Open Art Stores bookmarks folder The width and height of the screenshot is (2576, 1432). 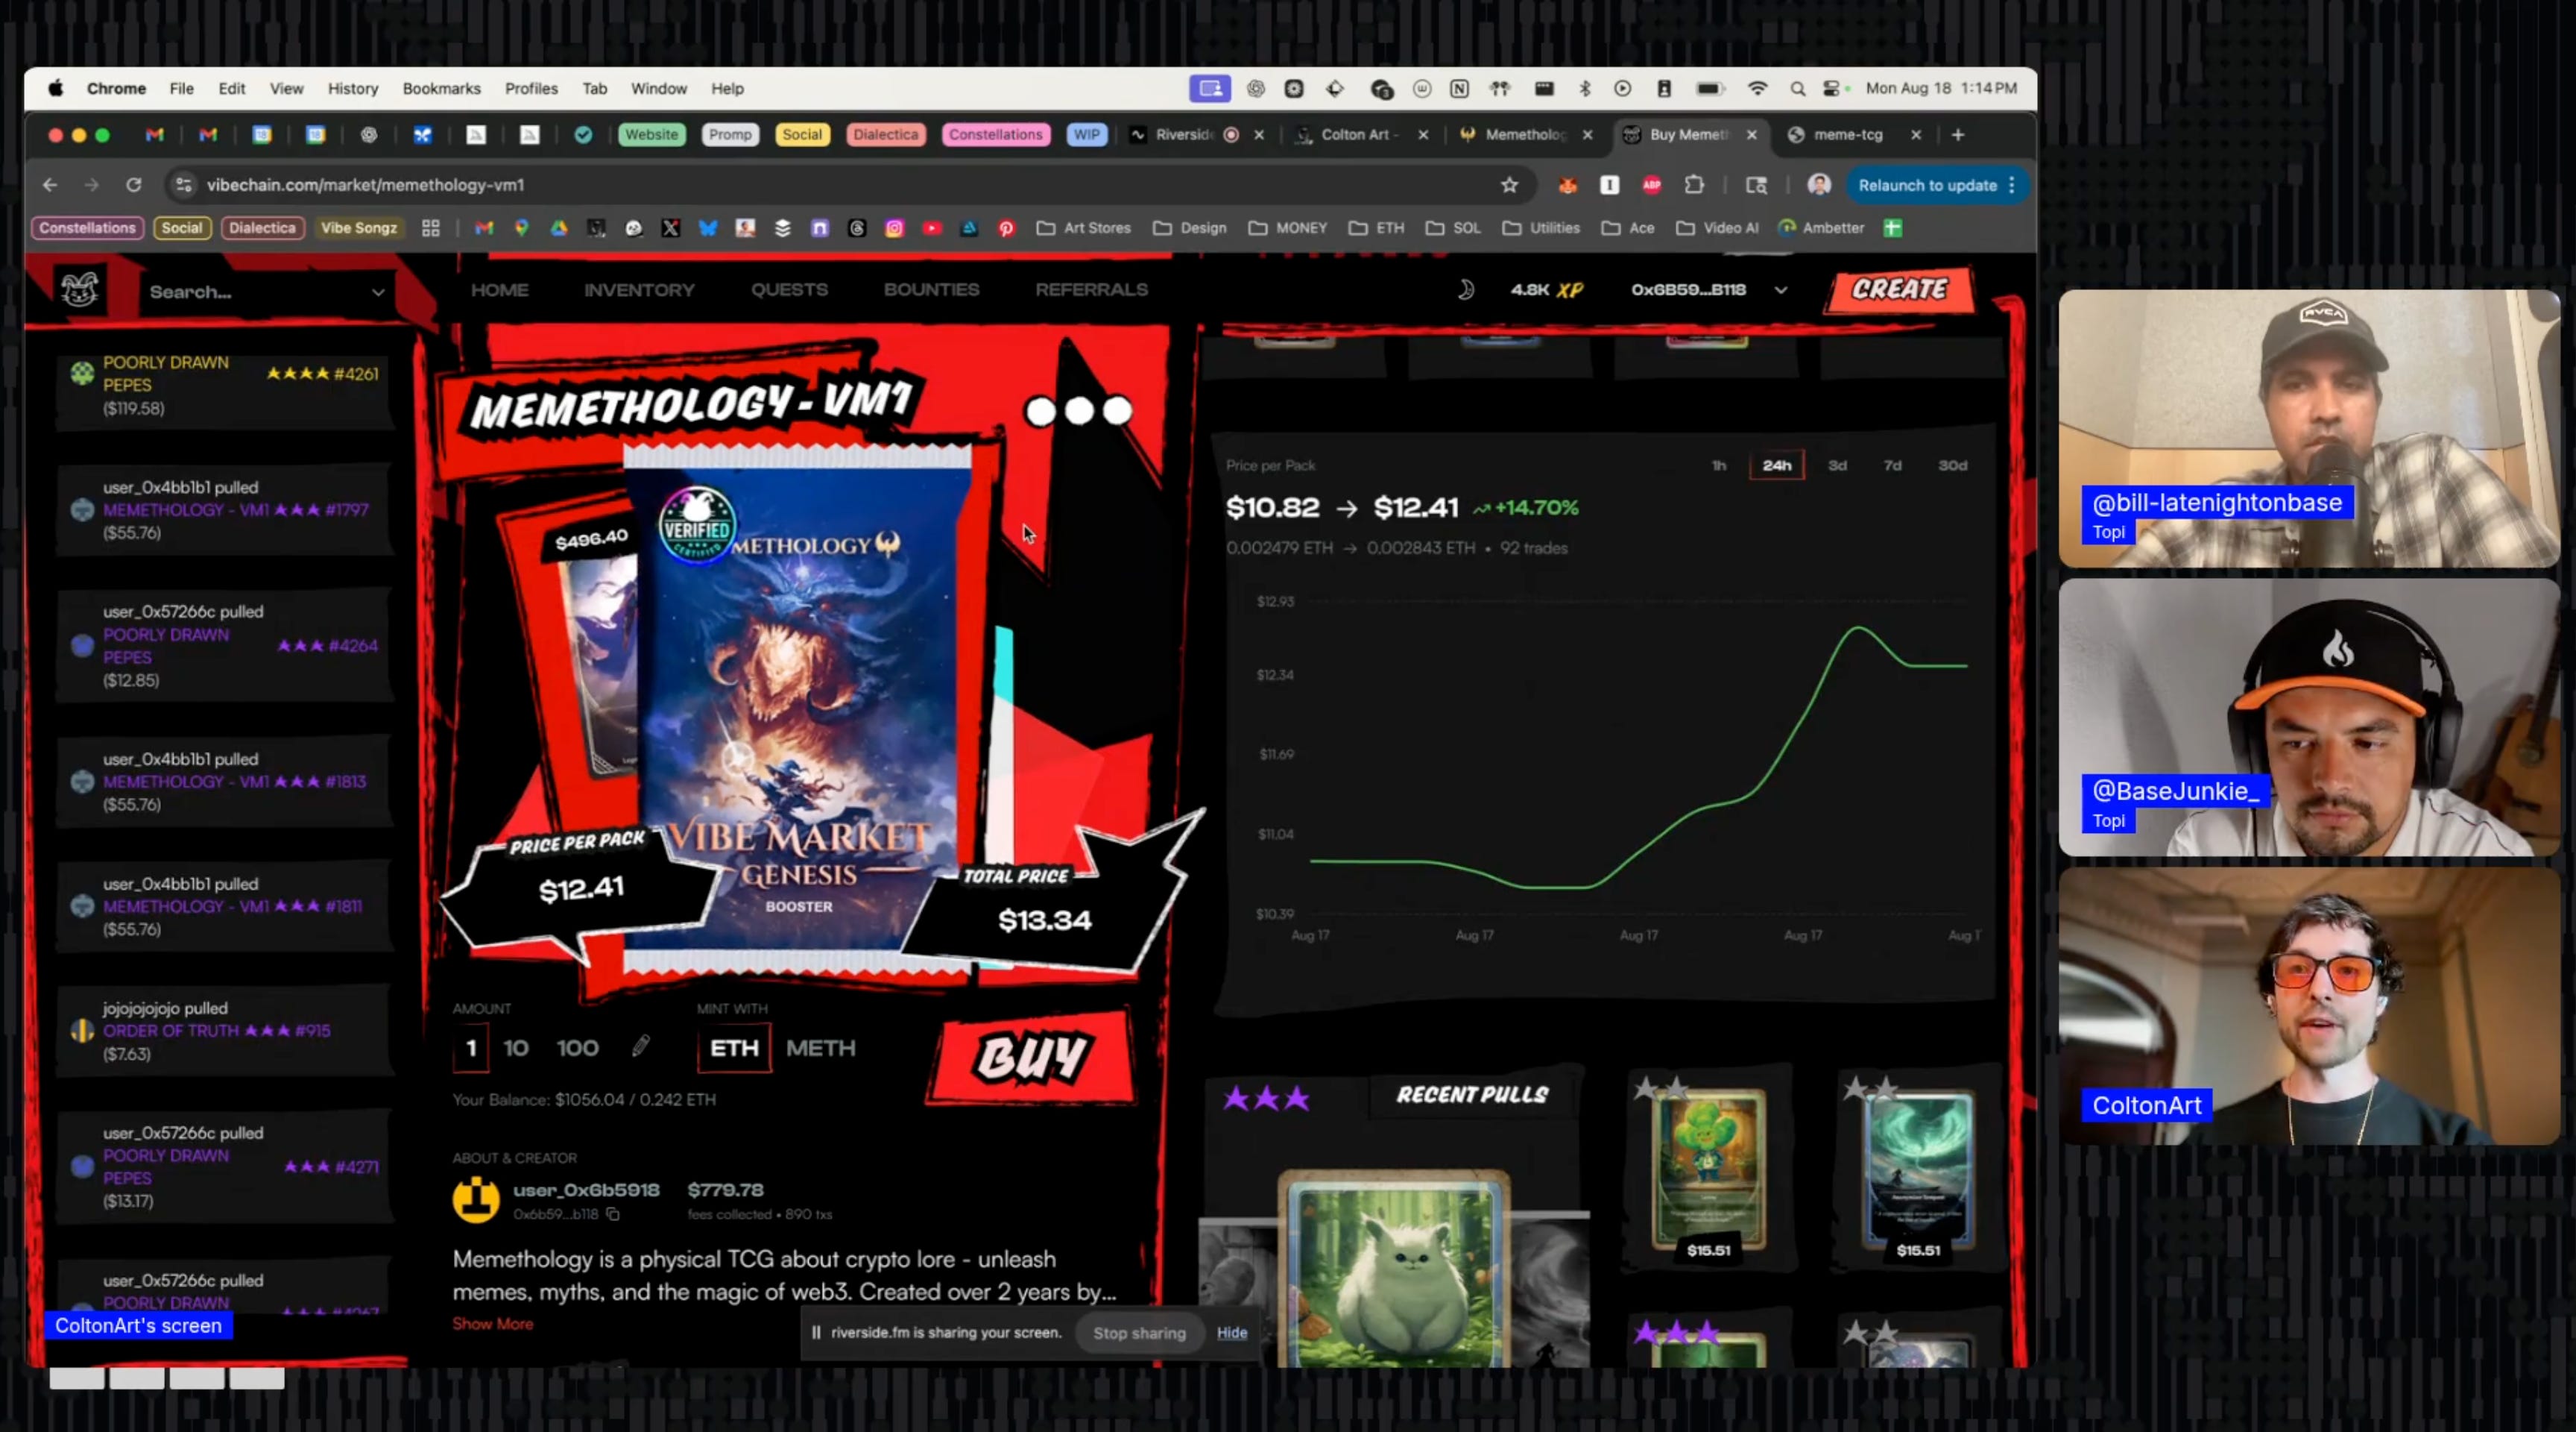(1084, 228)
